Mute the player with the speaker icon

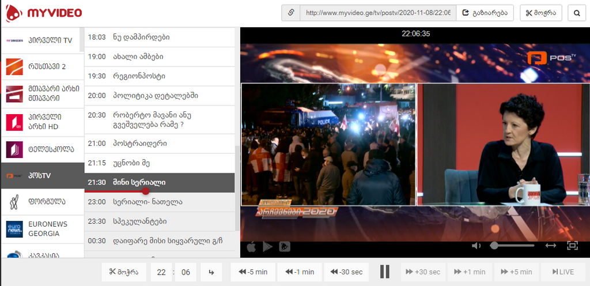pos(476,246)
